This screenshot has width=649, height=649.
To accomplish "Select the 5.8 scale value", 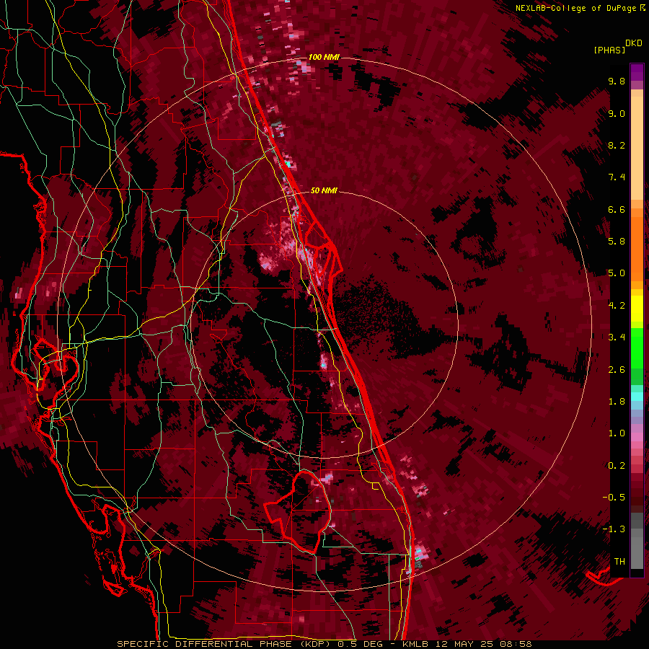I will point(617,242).
